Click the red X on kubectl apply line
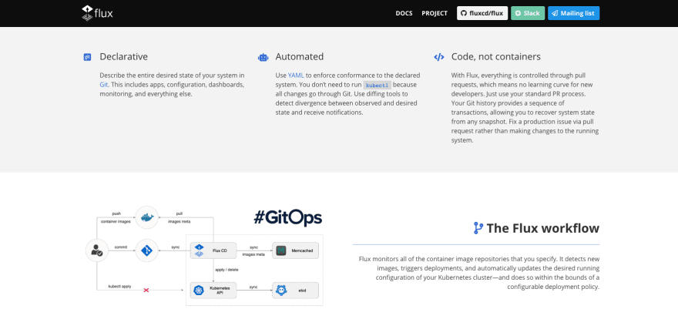The height and width of the screenshot is (336, 678). coord(146,291)
